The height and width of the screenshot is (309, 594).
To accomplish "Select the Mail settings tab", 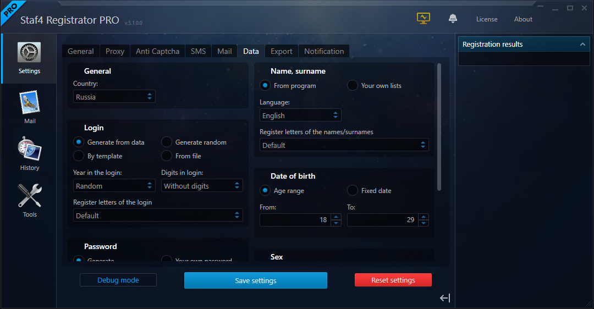I will pyautogui.click(x=224, y=51).
